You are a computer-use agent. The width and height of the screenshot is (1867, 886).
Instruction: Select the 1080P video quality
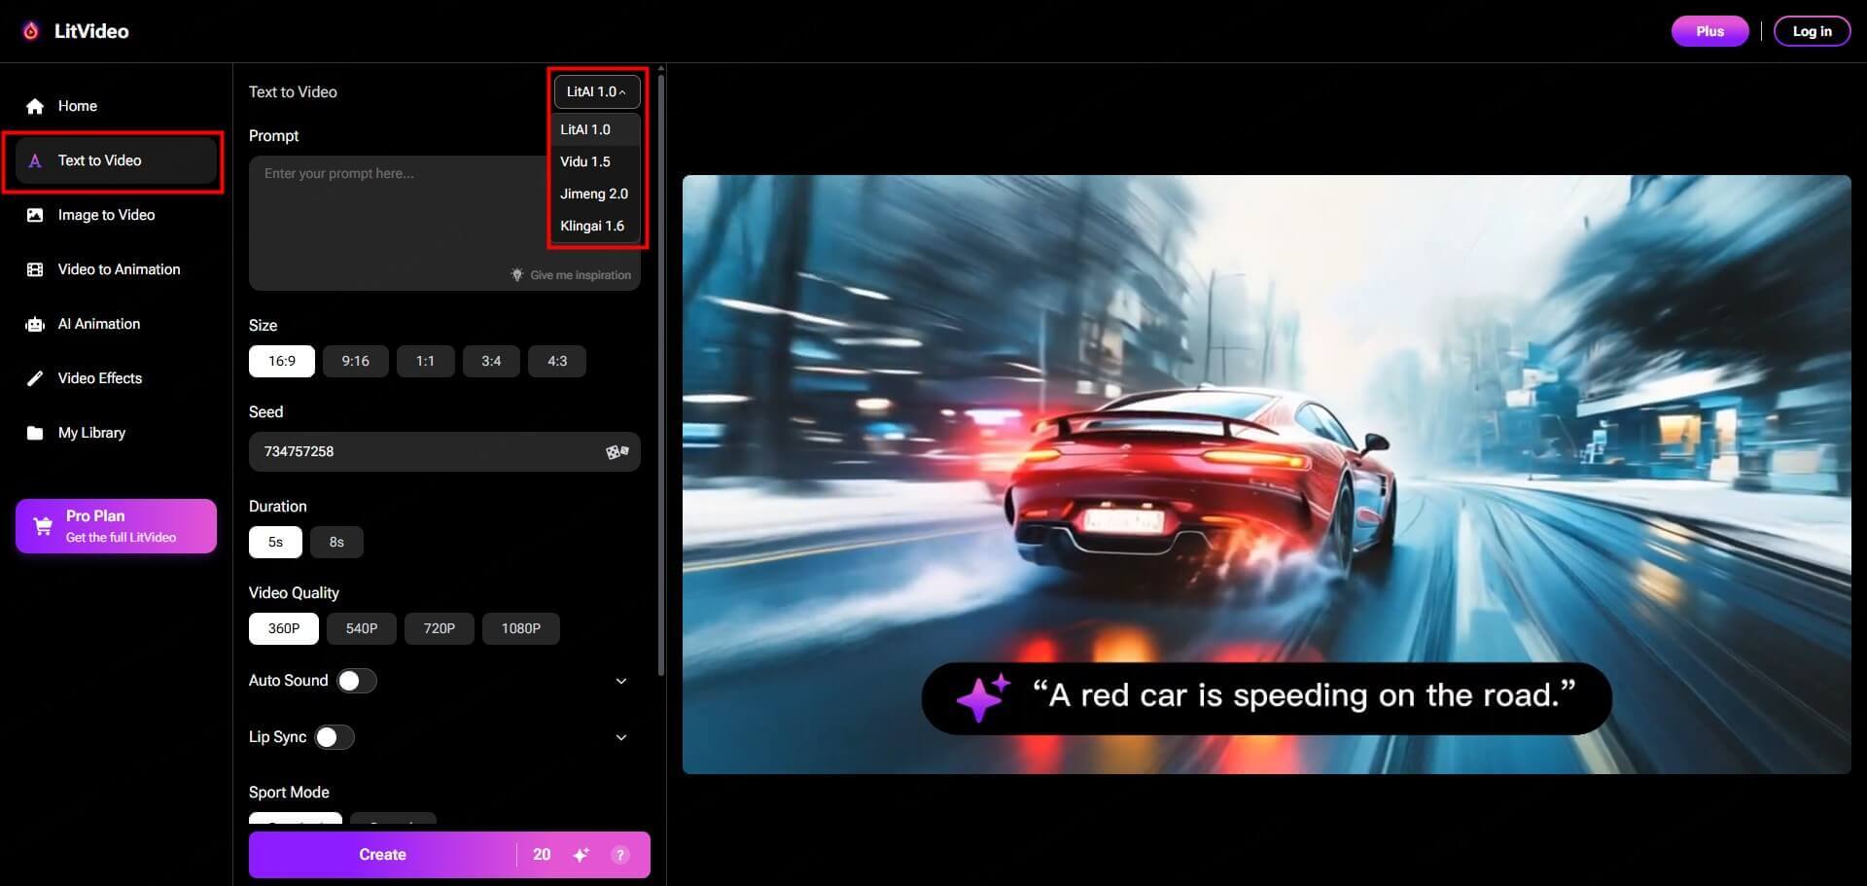click(x=520, y=628)
